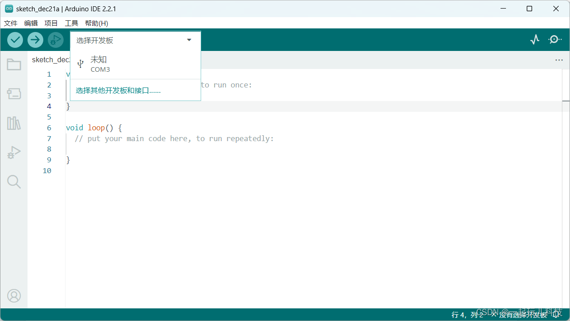Expand the 选择开发板 dropdown arrow
Image resolution: width=570 pixels, height=321 pixels.
tap(189, 40)
